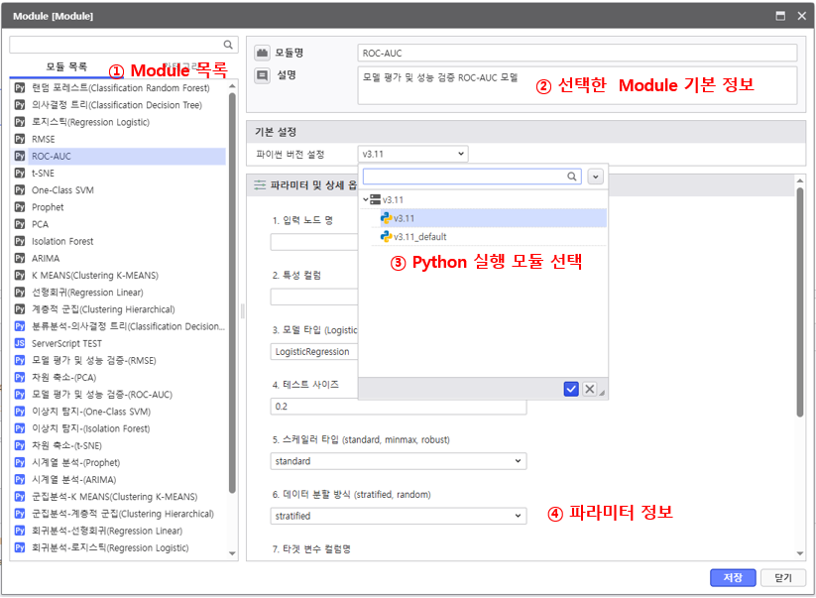Click the description comment icon
Viewport: 816px width, 598px height.
pos(263,75)
